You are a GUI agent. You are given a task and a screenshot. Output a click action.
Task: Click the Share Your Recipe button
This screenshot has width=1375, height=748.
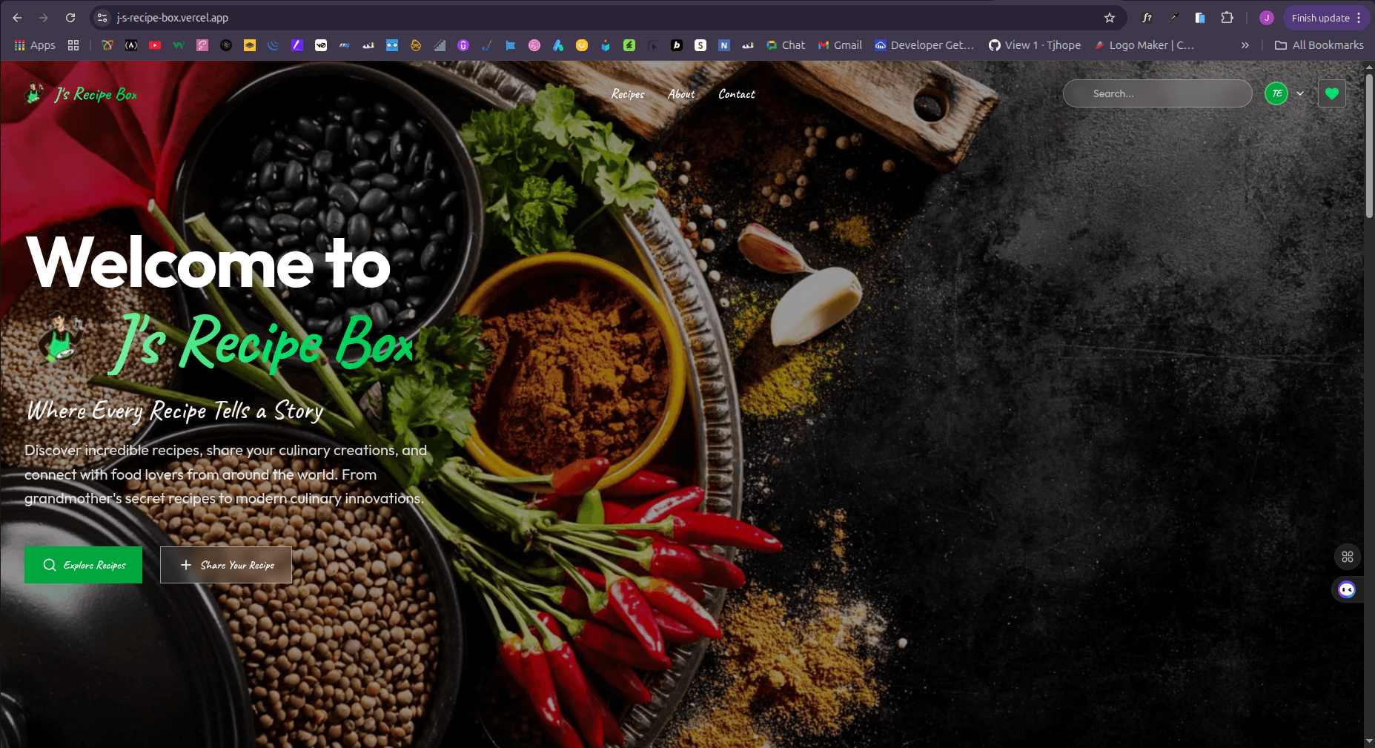coord(226,565)
